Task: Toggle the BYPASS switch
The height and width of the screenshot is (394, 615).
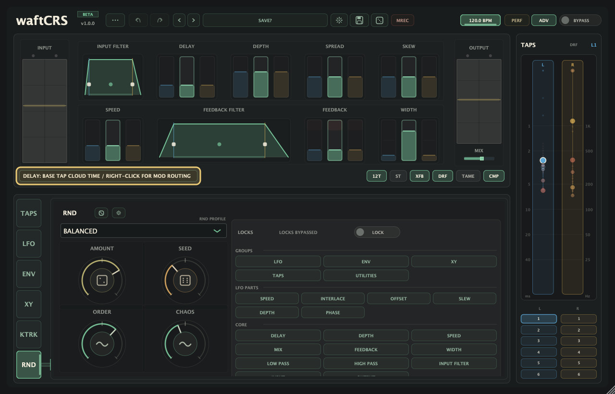Action: click(x=580, y=20)
